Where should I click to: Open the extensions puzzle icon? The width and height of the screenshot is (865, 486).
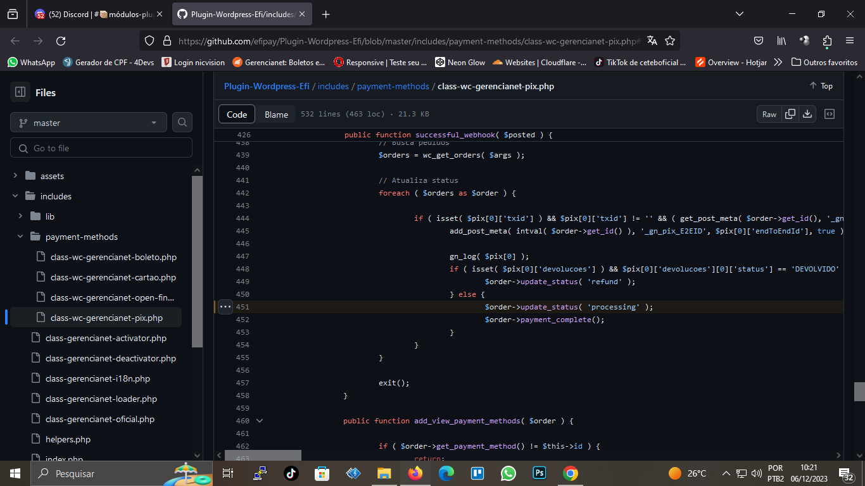click(x=827, y=40)
